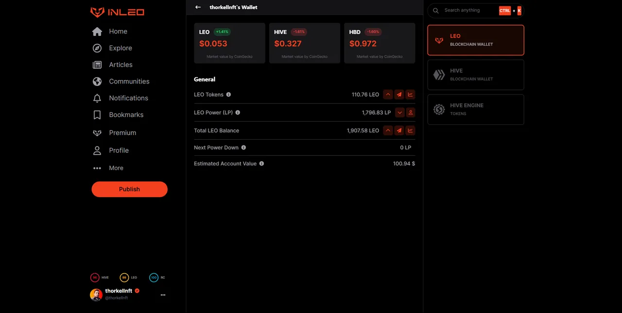Click the 0 LP next power down value
The width and height of the screenshot is (622, 313).
pos(406,148)
